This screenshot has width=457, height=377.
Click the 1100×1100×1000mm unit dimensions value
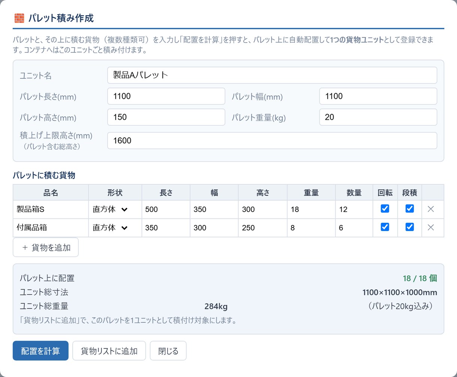click(x=400, y=292)
